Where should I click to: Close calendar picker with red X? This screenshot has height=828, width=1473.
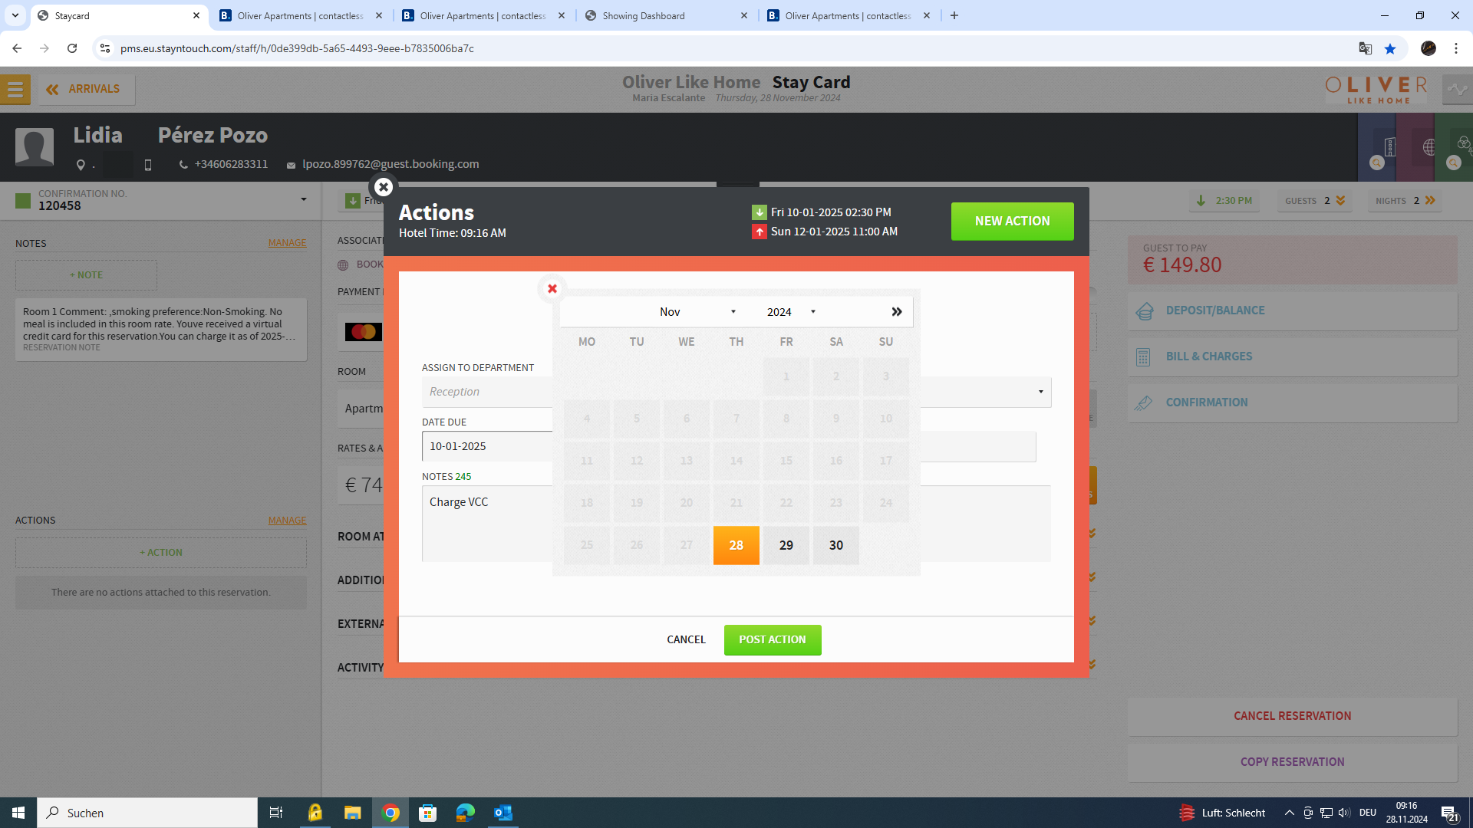tap(552, 289)
